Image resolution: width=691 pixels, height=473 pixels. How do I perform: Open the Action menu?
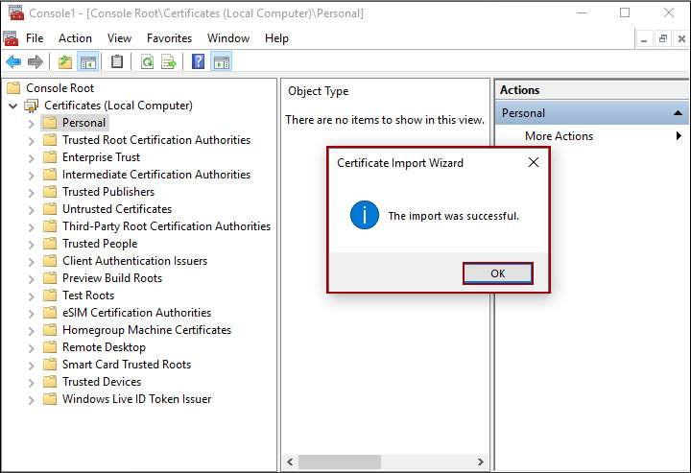[75, 38]
